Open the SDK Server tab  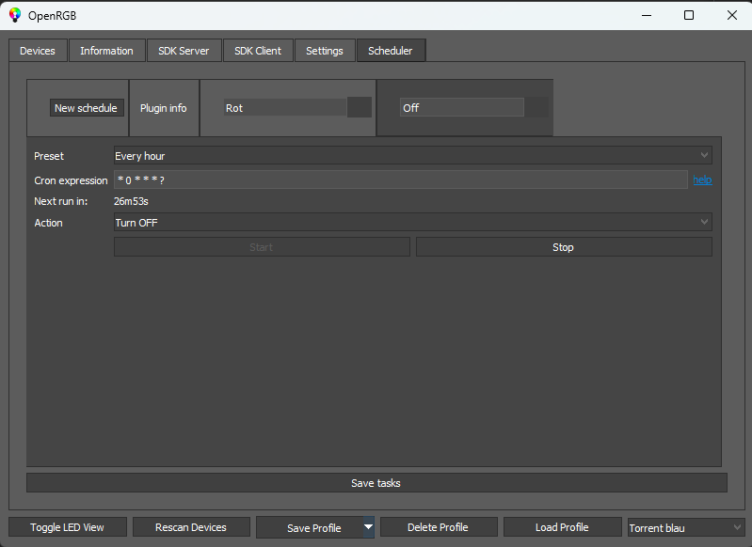184,51
